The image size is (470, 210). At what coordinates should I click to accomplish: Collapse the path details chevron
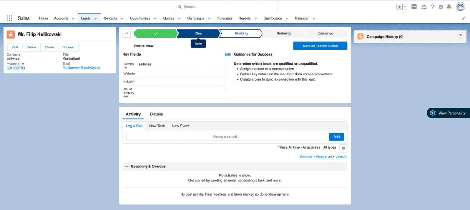click(x=127, y=34)
